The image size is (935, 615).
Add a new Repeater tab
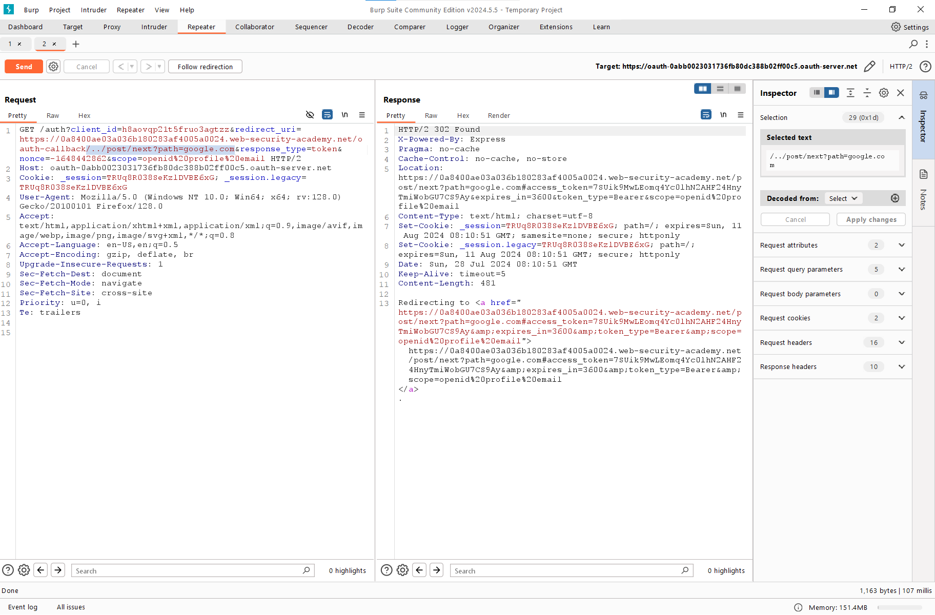coord(76,44)
